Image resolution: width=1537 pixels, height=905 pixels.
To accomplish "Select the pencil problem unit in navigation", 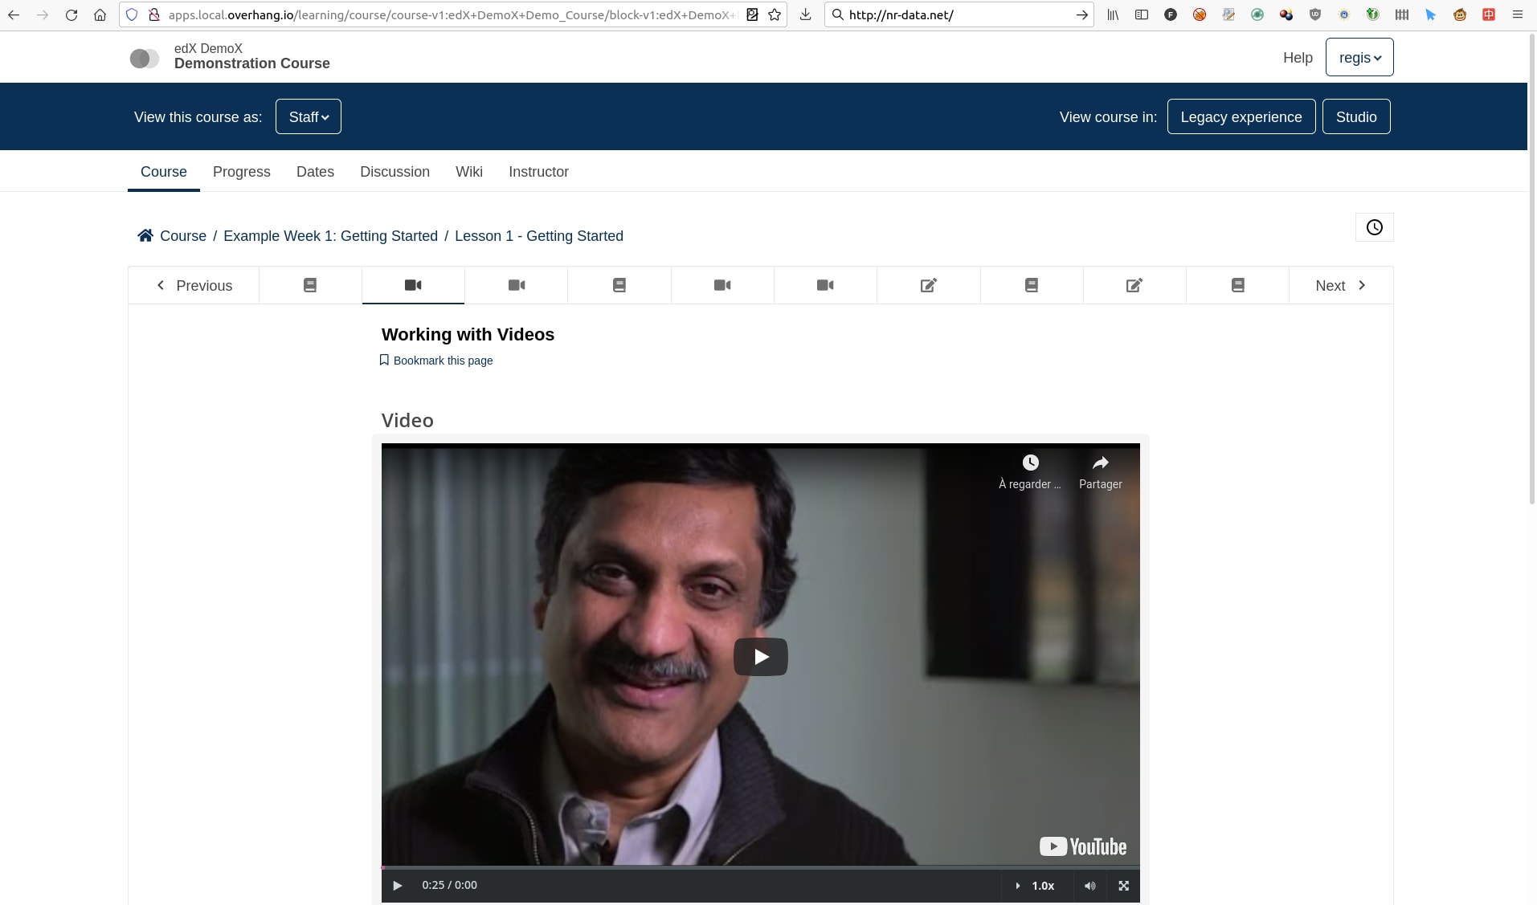I will click(x=927, y=285).
